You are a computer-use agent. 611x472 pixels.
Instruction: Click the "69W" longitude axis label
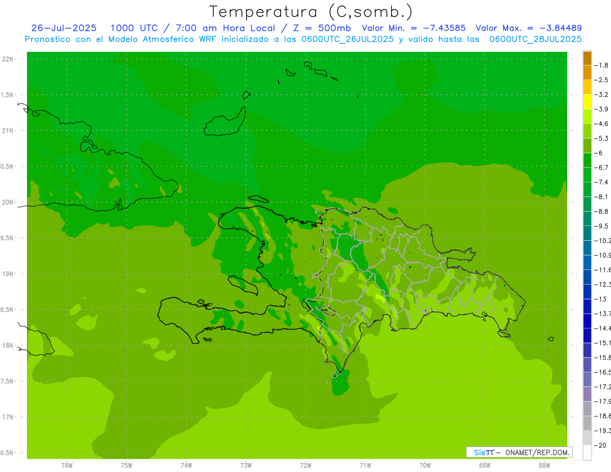[485, 465]
